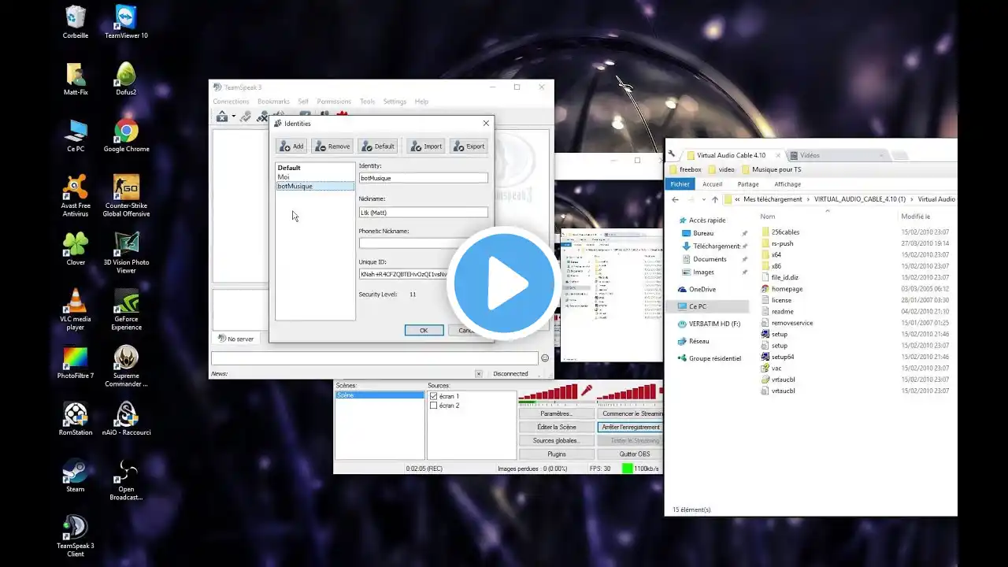Image resolution: width=1008 pixels, height=567 pixels.
Task: Launch Google Chrome from the desktop
Action: coord(126,135)
